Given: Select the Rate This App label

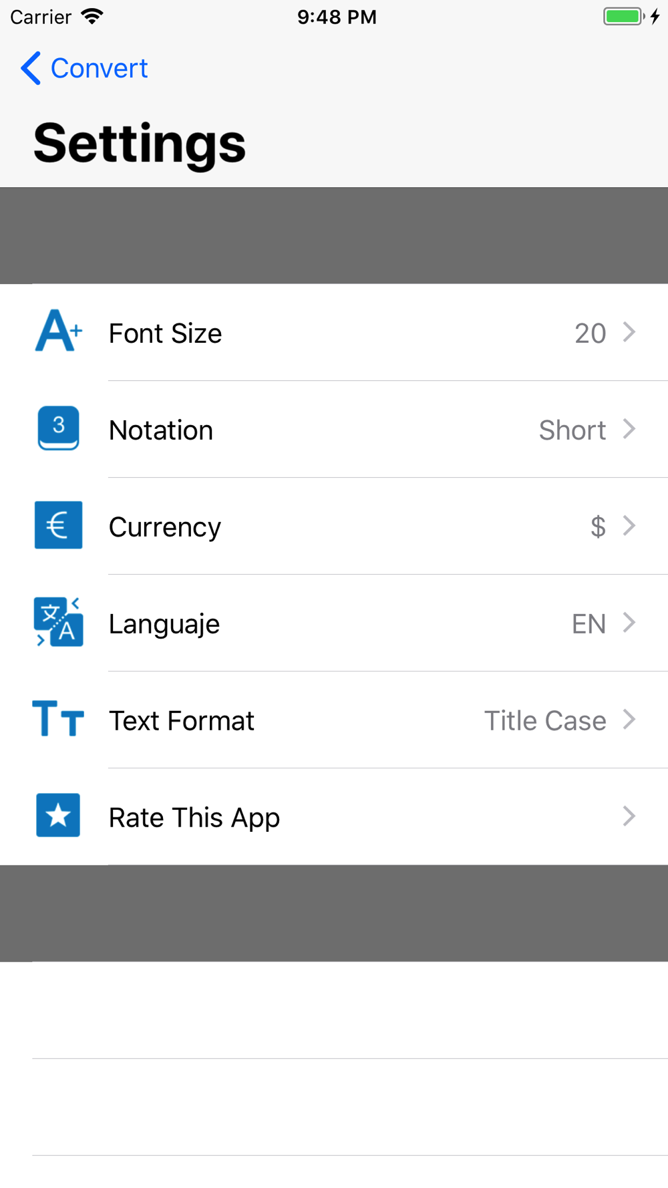Looking at the screenshot, I should coord(194,818).
